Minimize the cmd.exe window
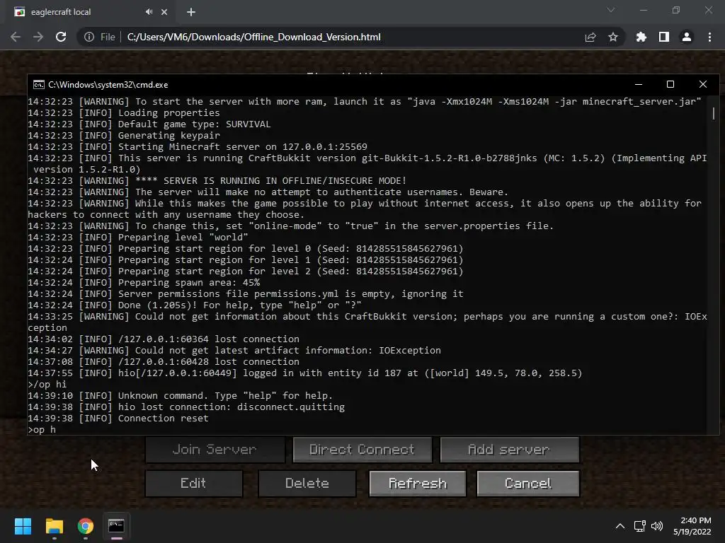The height and width of the screenshot is (543, 725). (639, 85)
